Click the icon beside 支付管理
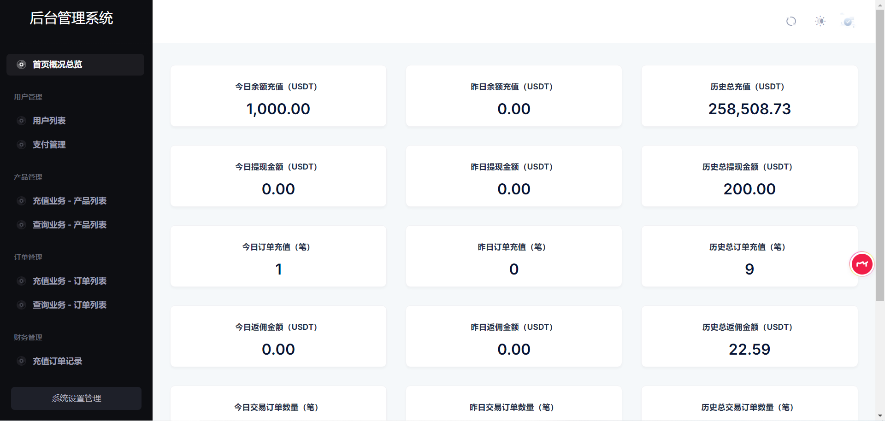The height and width of the screenshot is (421, 885). click(x=21, y=145)
